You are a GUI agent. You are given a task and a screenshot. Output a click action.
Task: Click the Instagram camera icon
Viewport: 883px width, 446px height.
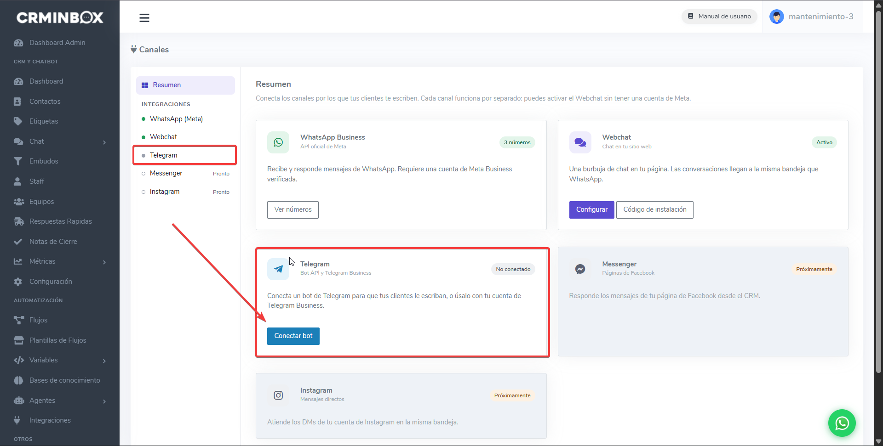coord(278,395)
